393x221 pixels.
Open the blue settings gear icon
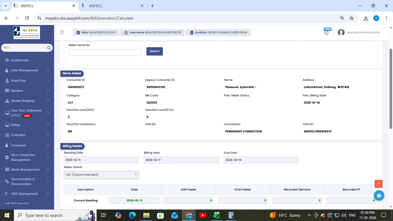pyautogui.click(x=379, y=196)
